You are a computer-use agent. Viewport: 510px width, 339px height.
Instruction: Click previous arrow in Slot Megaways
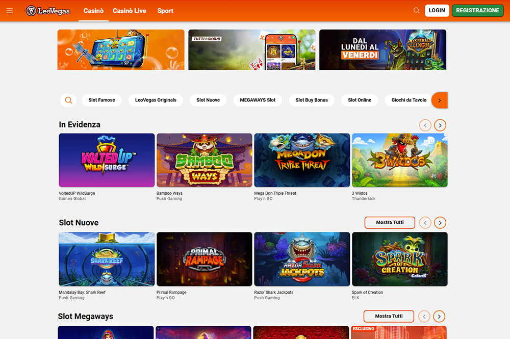click(x=424, y=316)
